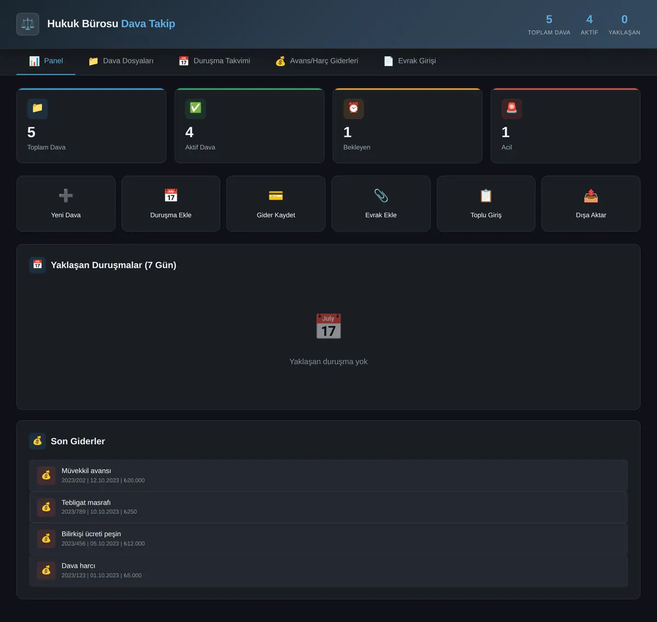657x622 pixels.
Task: Click the money bag icon for Tebligat masrafı
Action: coord(46,507)
